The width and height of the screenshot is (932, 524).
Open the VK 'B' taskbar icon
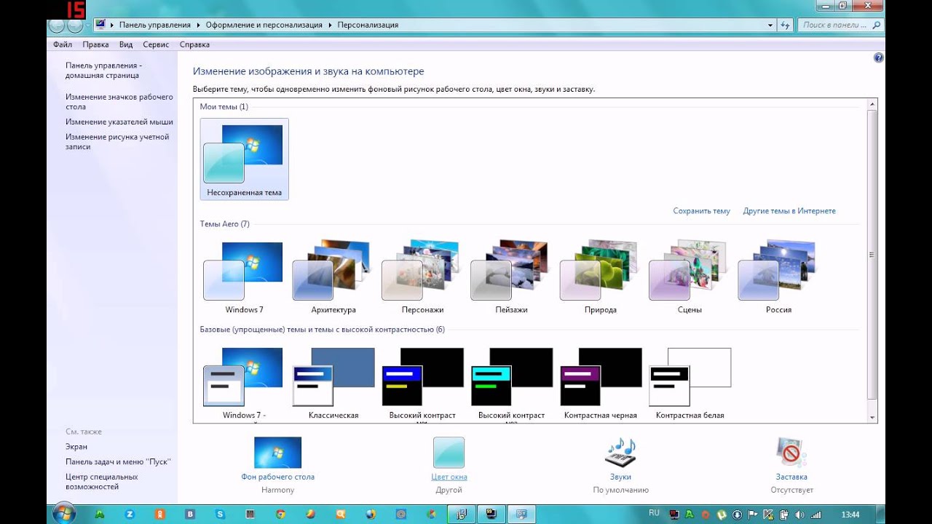(x=190, y=514)
